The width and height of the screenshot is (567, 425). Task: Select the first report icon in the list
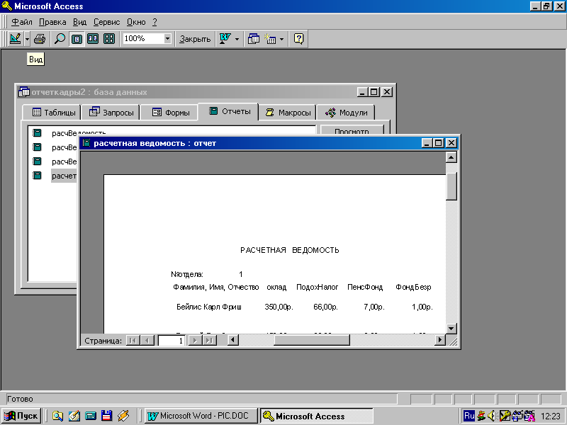37,133
